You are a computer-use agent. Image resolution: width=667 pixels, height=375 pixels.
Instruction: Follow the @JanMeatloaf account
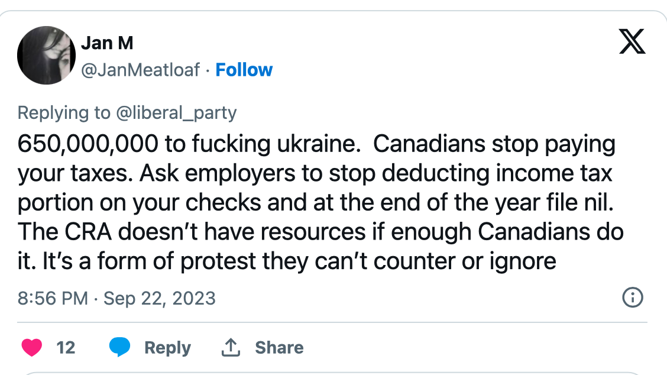[244, 70]
